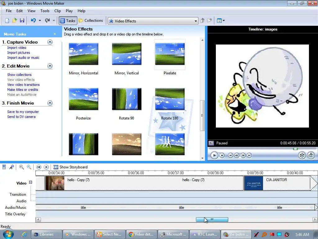The image size is (318, 239).
Task: Click the Import pictures link
Action: click(18, 53)
